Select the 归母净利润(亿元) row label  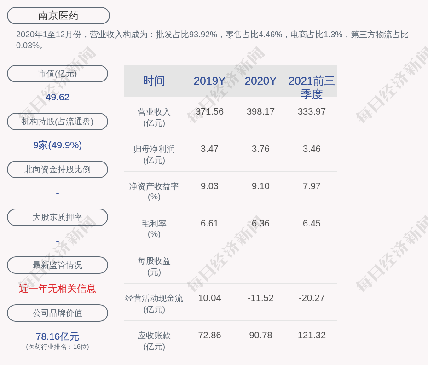coord(154,155)
